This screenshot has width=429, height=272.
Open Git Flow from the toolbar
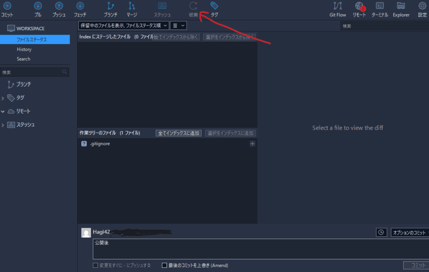(338, 6)
